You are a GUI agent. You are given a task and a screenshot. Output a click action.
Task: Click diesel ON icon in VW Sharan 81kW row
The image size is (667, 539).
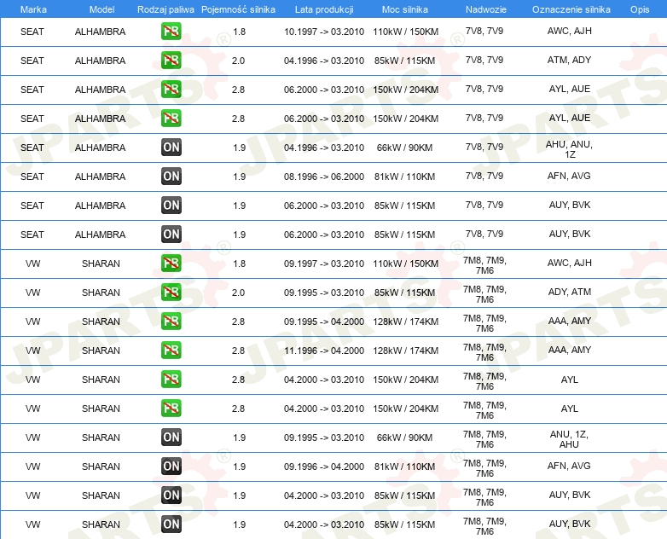click(x=171, y=467)
